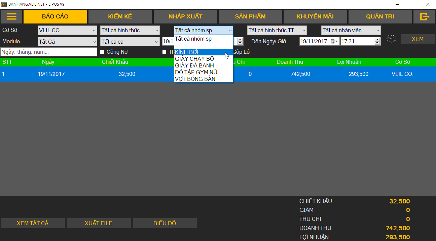Screen dimensions: 436x241
Task: Click the start time spinner arrows
Action: [240, 42]
